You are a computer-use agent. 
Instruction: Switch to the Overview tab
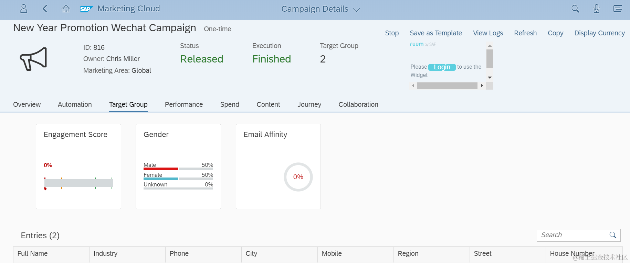click(x=27, y=104)
